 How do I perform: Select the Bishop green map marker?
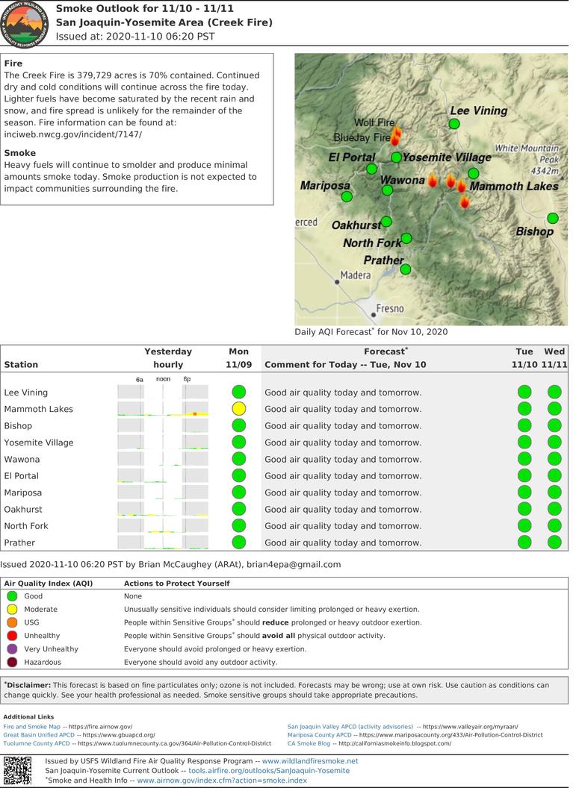(552, 218)
